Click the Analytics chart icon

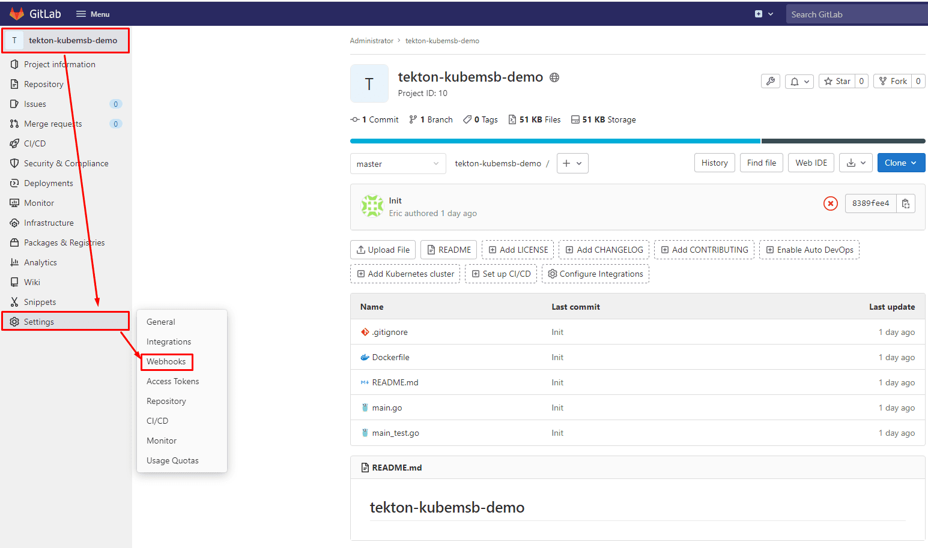pos(14,262)
